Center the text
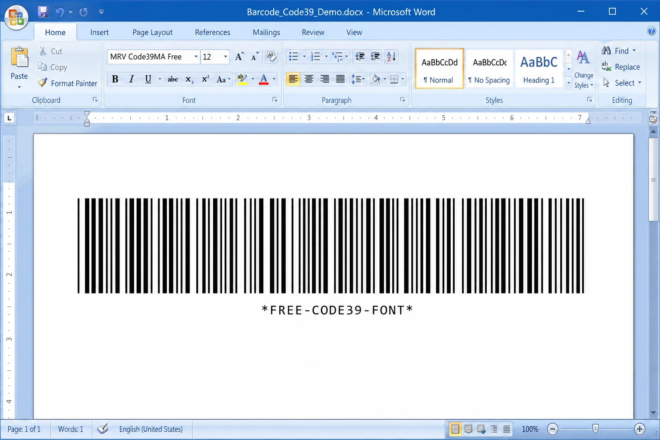This screenshot has width=660, height=440. pos(309,79)
